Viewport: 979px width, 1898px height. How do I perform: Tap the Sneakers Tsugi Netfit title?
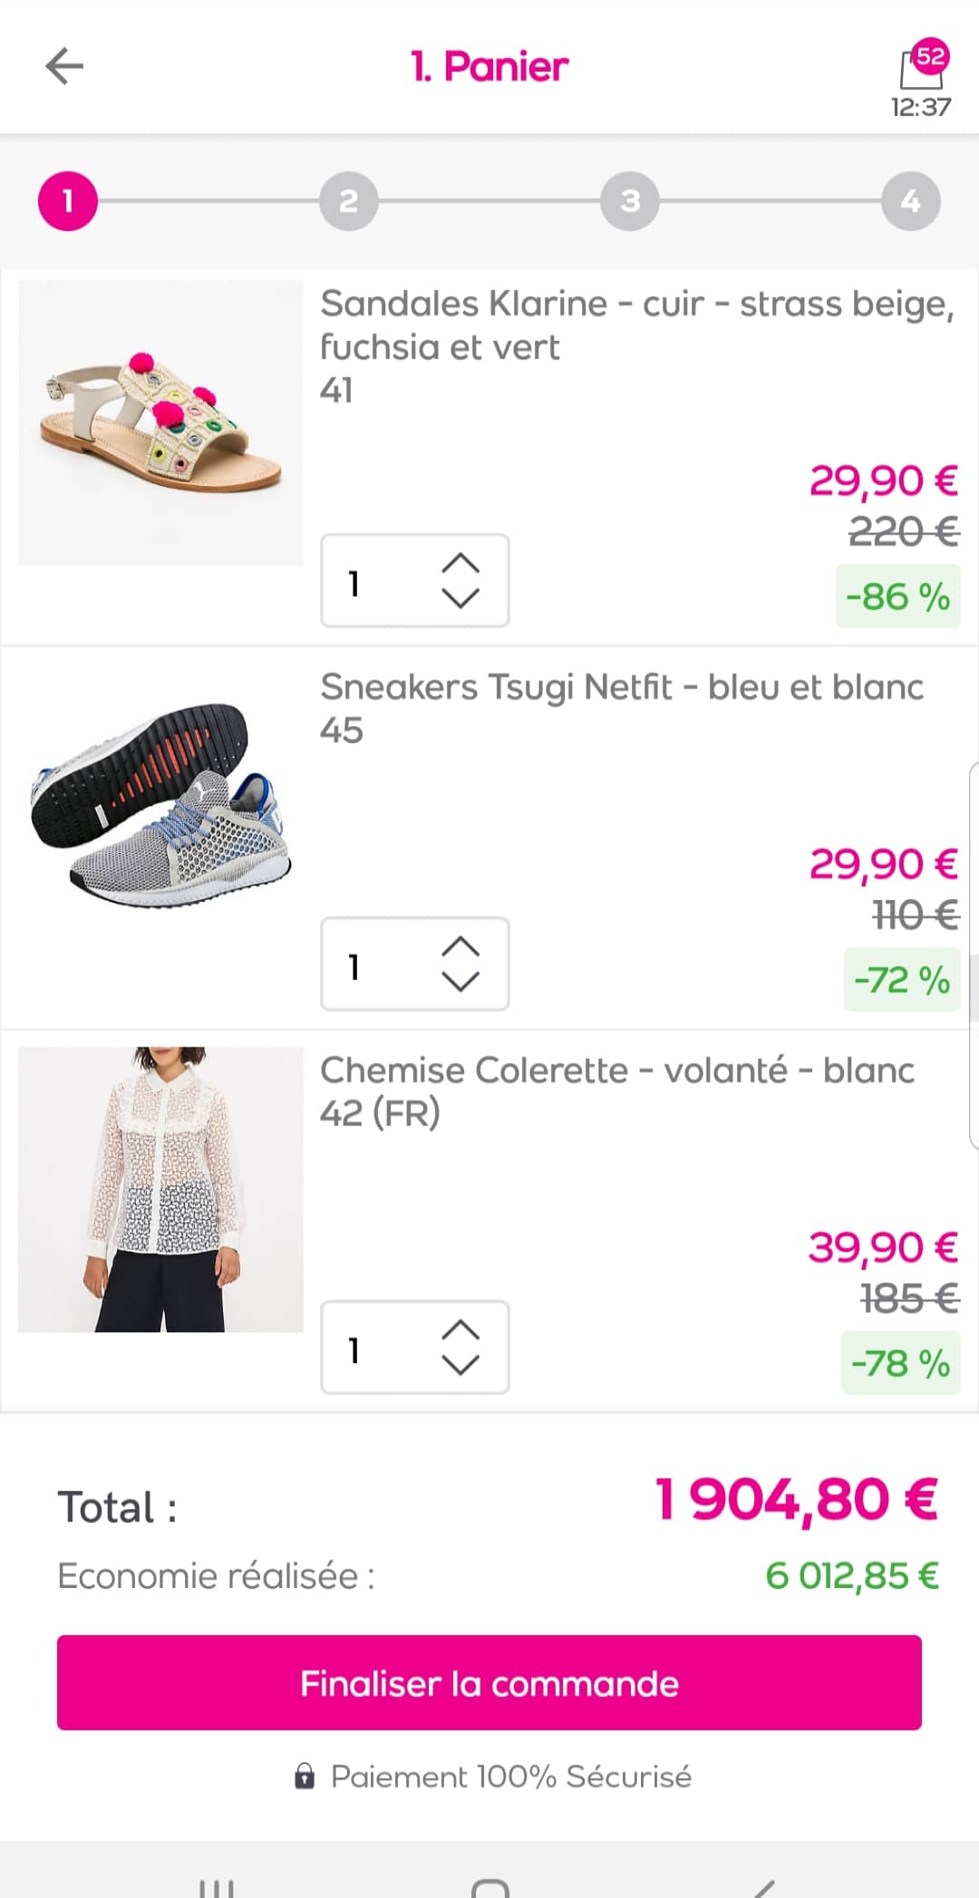tap(622, 687)
